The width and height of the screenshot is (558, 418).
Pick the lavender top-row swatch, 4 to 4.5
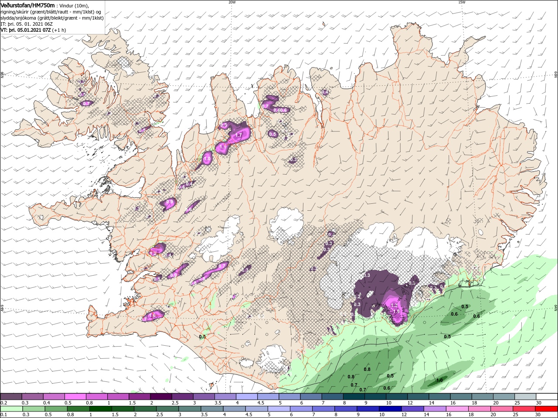[247, 397]
